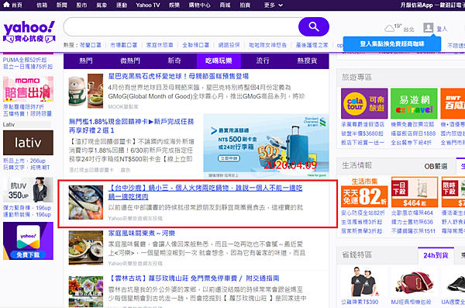Open 商城 in the top navigation
Viewport: 465px width, 308px height.
point(225,5)
